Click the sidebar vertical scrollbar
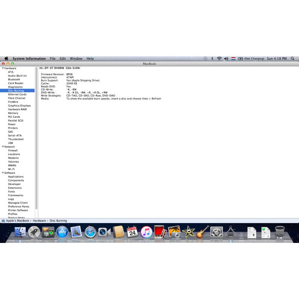The width and height of the screenshot is (299, 299). click(x=36, y=138)
